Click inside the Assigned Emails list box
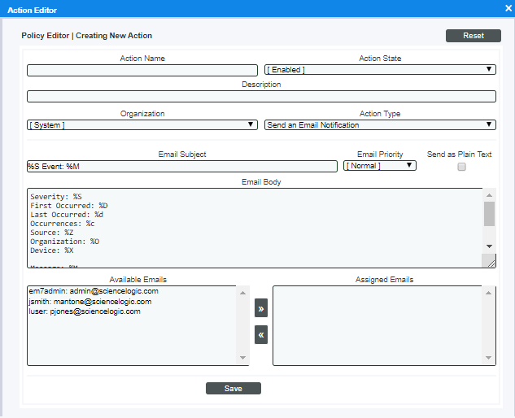The image size is (515, 418). (x=378, y=325)
